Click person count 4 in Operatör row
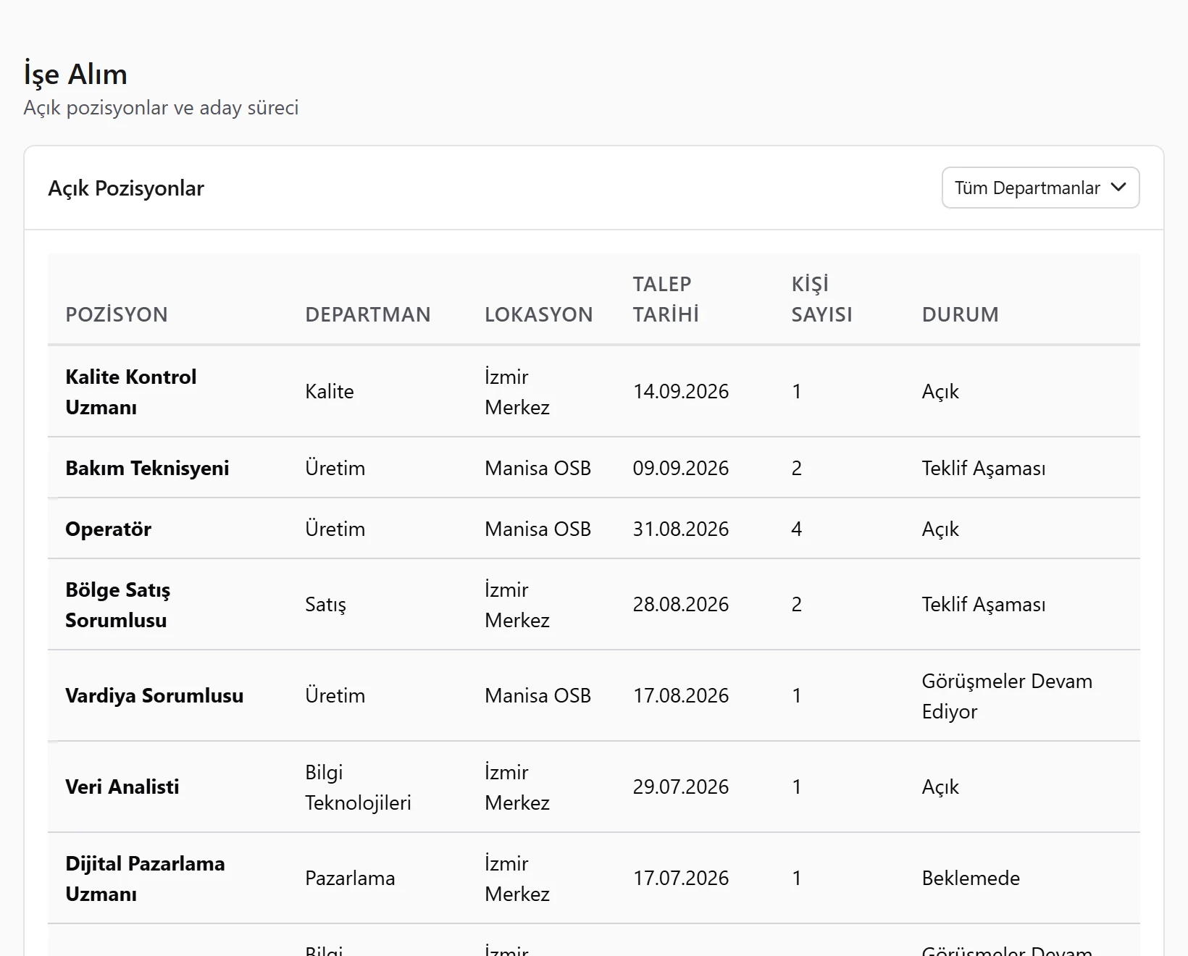The height and width of the screenshot is (956, 1188). [x=797, y=529]
